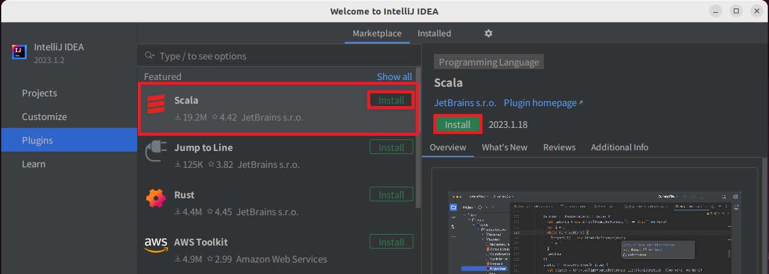Click the IntelliJ IDEA logo icon
This screenshot has width=769, height=274.
click(19, 53)
